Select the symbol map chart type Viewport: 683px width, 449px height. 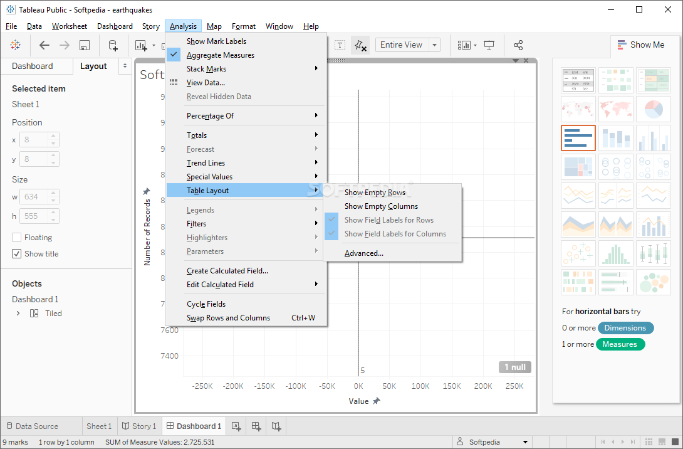coord(578,109)
